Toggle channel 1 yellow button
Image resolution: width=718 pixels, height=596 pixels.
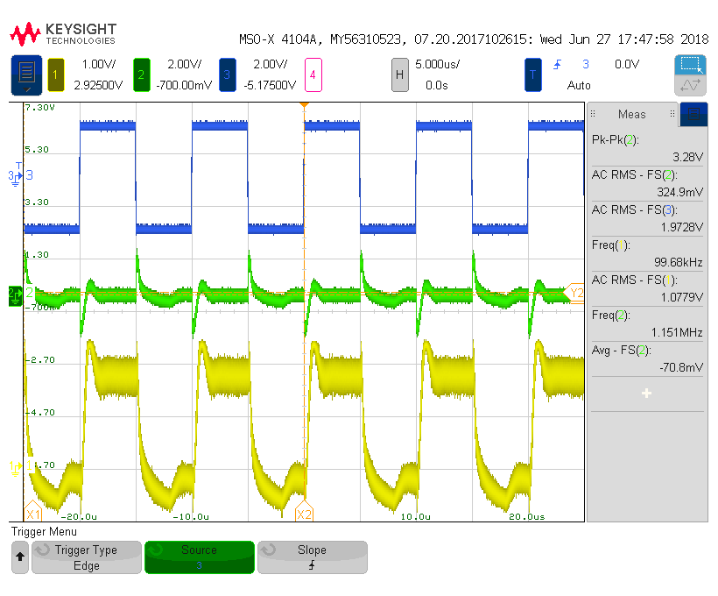tap(56, 74)
